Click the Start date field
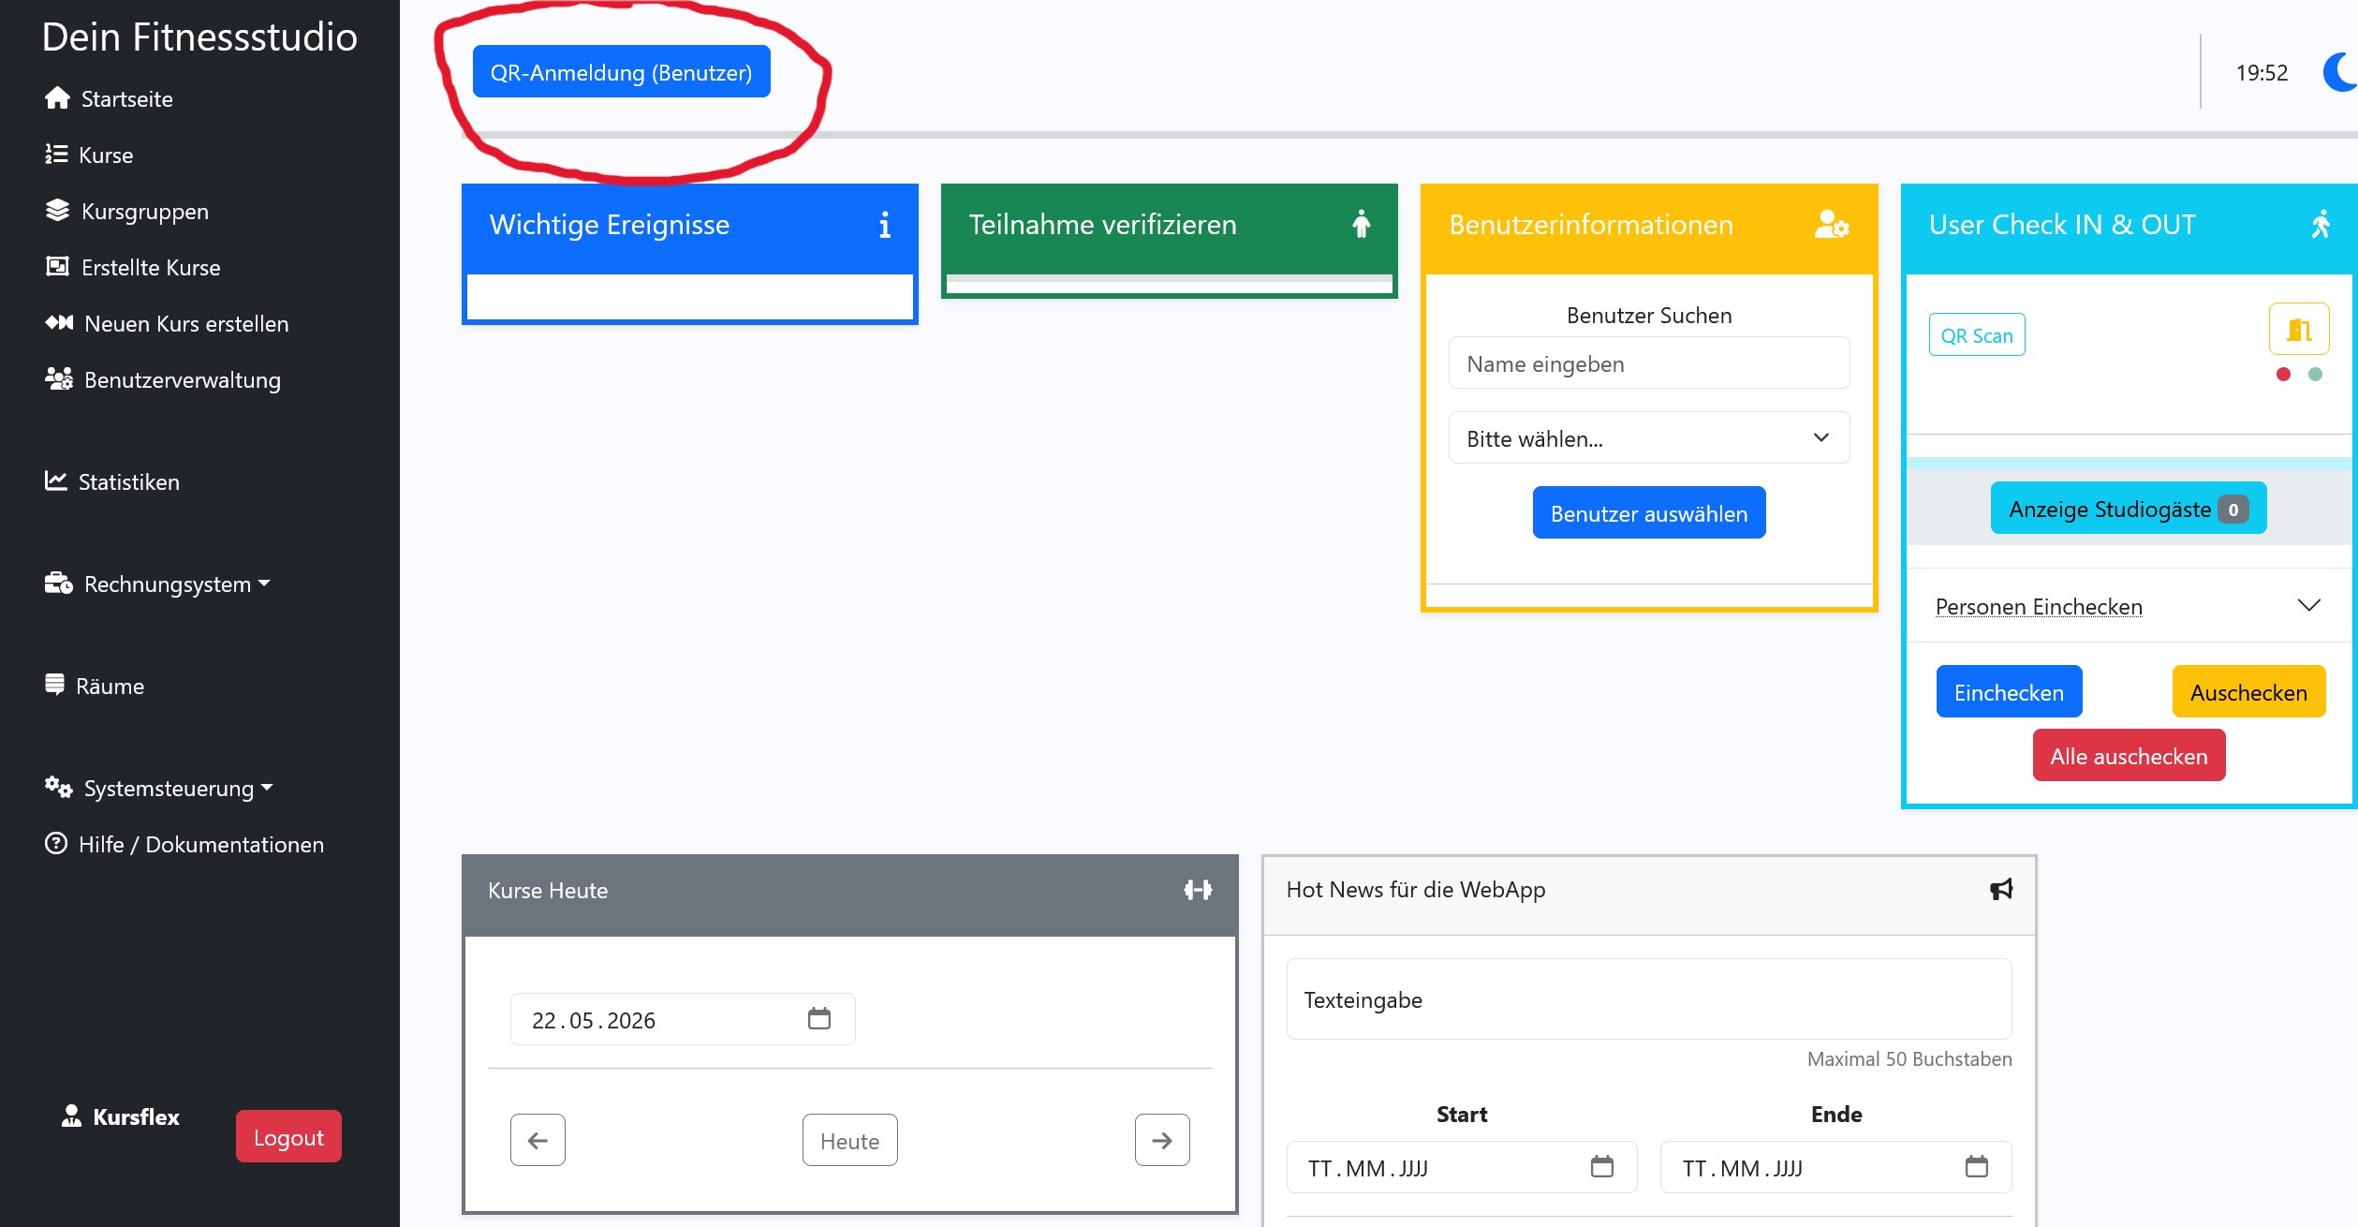This screenshot has width=2358, height=1227. click(x=1462, y=1167)
